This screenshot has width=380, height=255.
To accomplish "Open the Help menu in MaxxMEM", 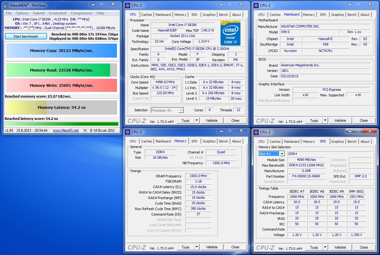I will pyautogui.click(x=100, y=13).
